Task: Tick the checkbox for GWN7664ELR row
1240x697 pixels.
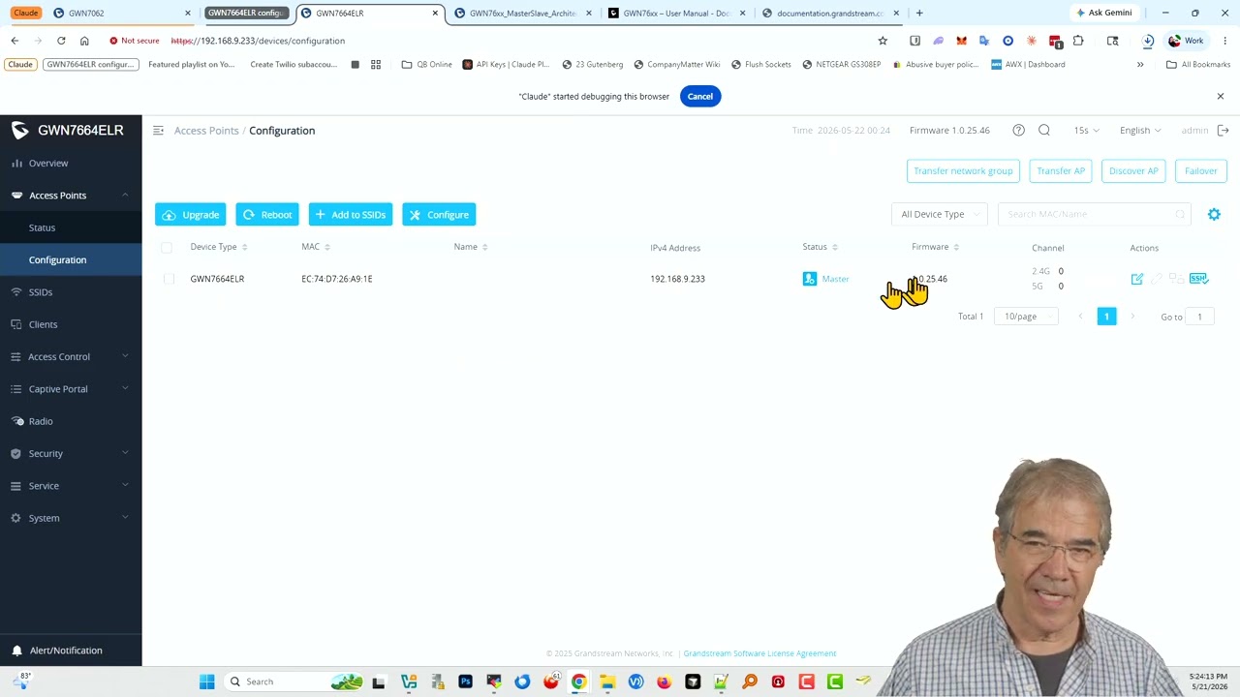Action: point(169,279)
